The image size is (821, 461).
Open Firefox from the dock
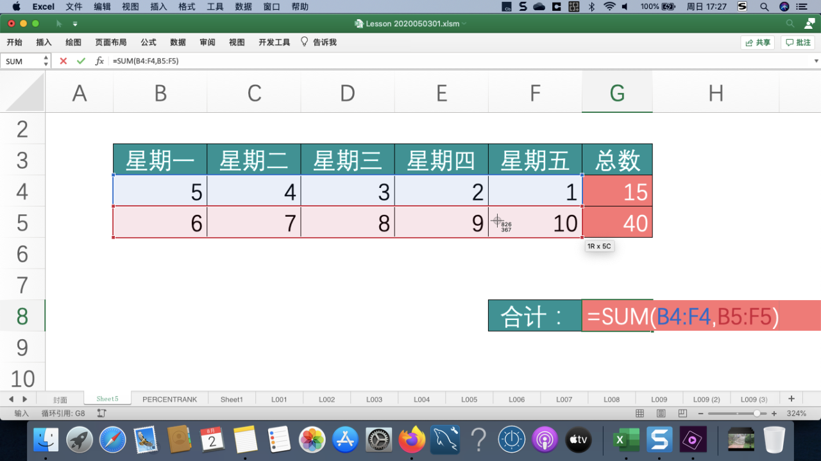[x=412, y=439]
